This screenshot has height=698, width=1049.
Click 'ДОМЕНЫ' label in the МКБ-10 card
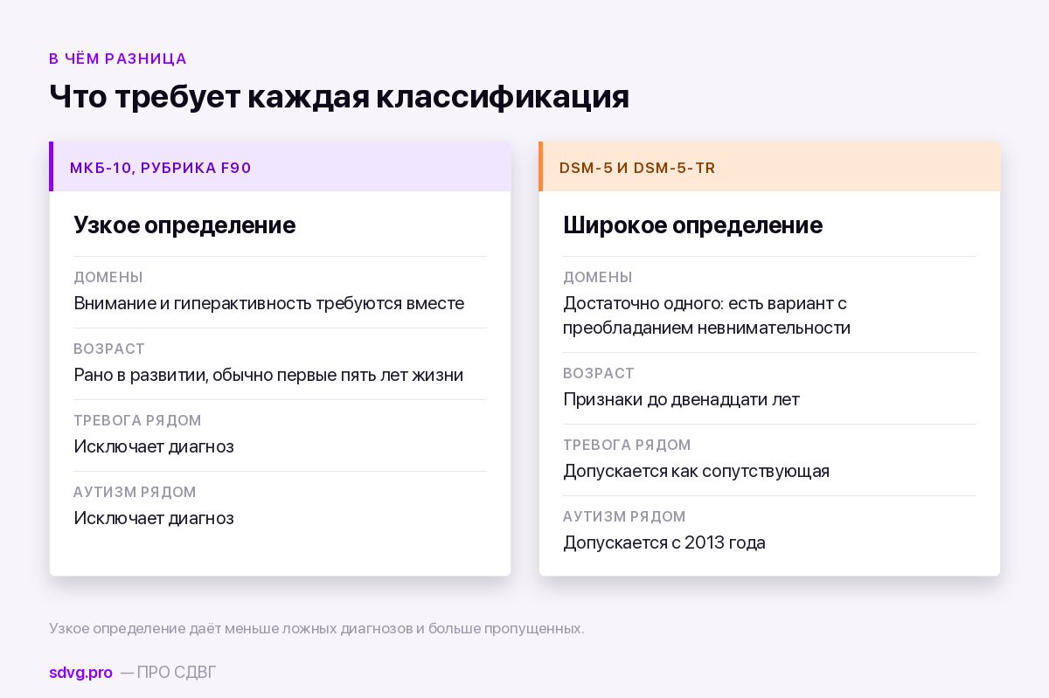click(x=108, y=277)
